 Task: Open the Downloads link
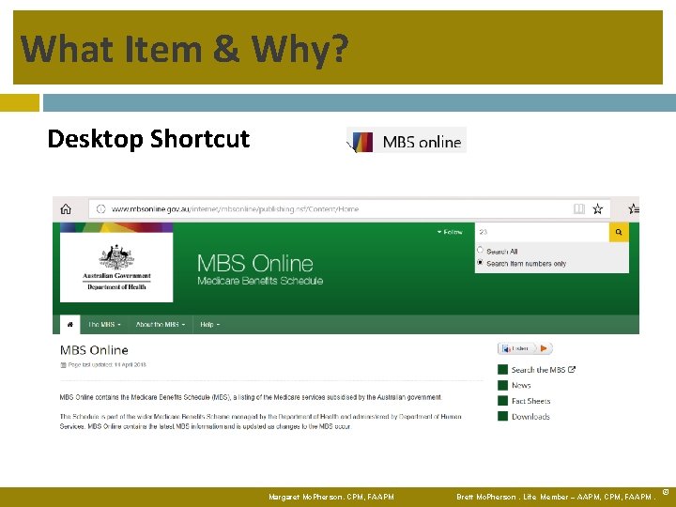(530, 417)
